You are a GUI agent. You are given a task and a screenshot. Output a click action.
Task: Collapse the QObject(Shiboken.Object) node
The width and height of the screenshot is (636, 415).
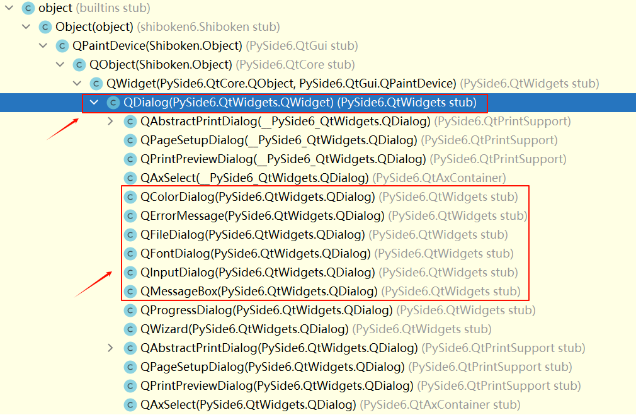[60, 65]
